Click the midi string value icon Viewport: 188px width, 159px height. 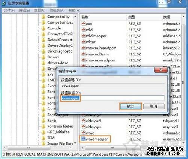point(83,30)
